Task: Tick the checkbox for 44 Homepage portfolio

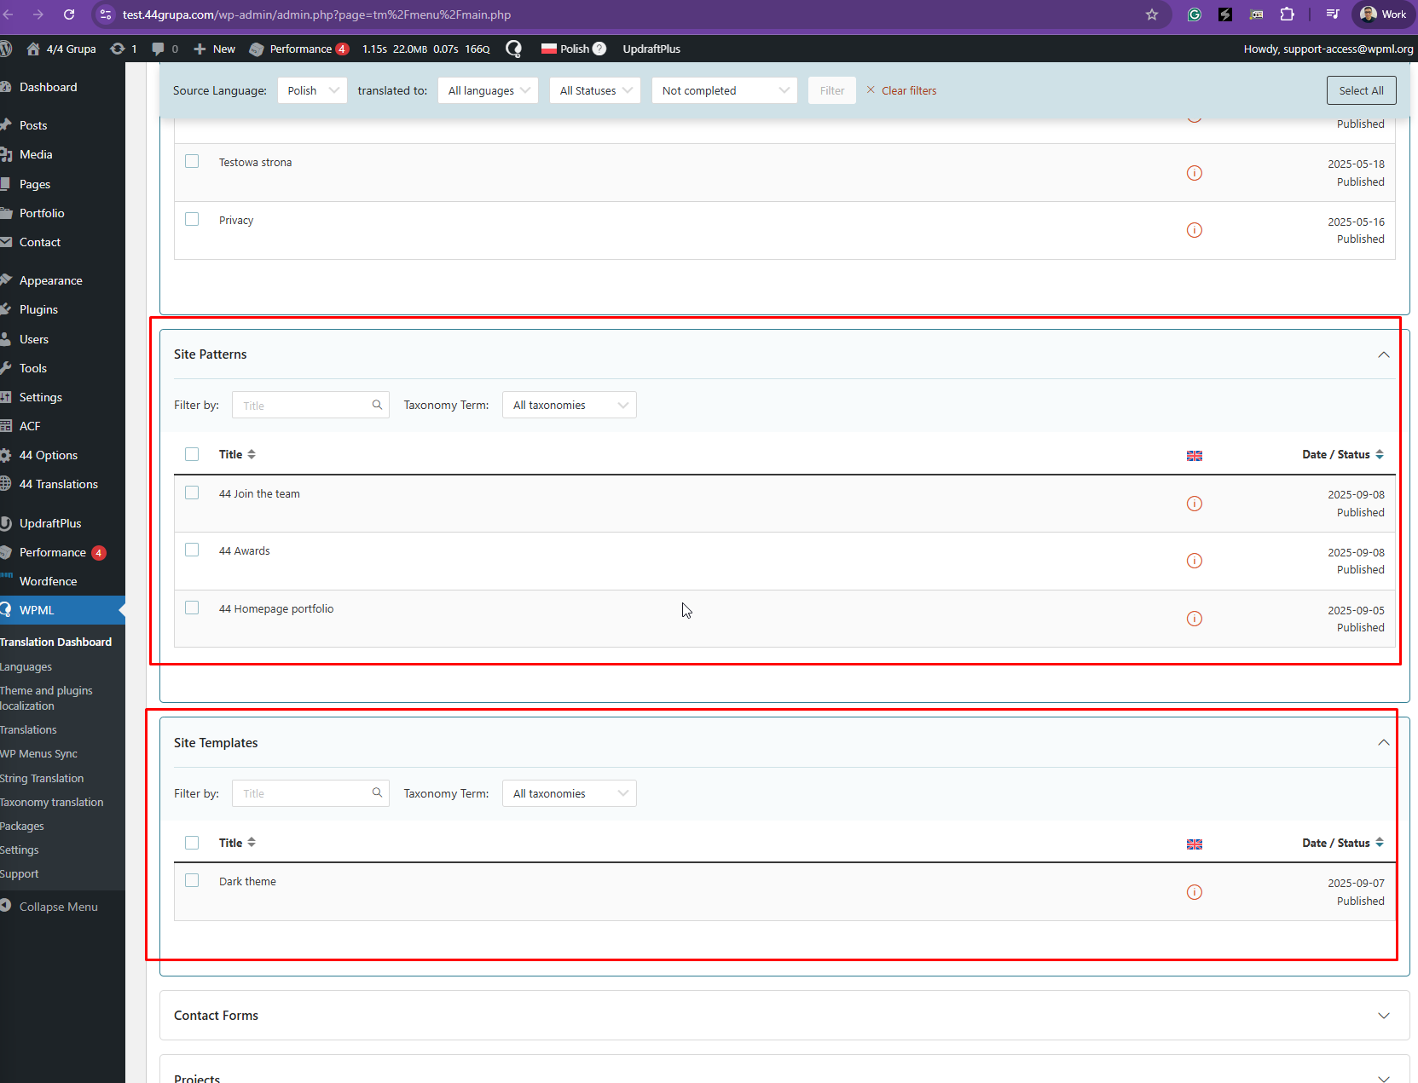Action: 192,608
